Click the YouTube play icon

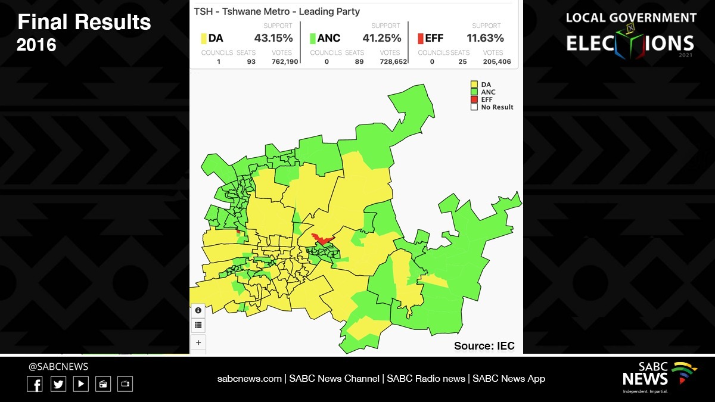click(81, 384)
